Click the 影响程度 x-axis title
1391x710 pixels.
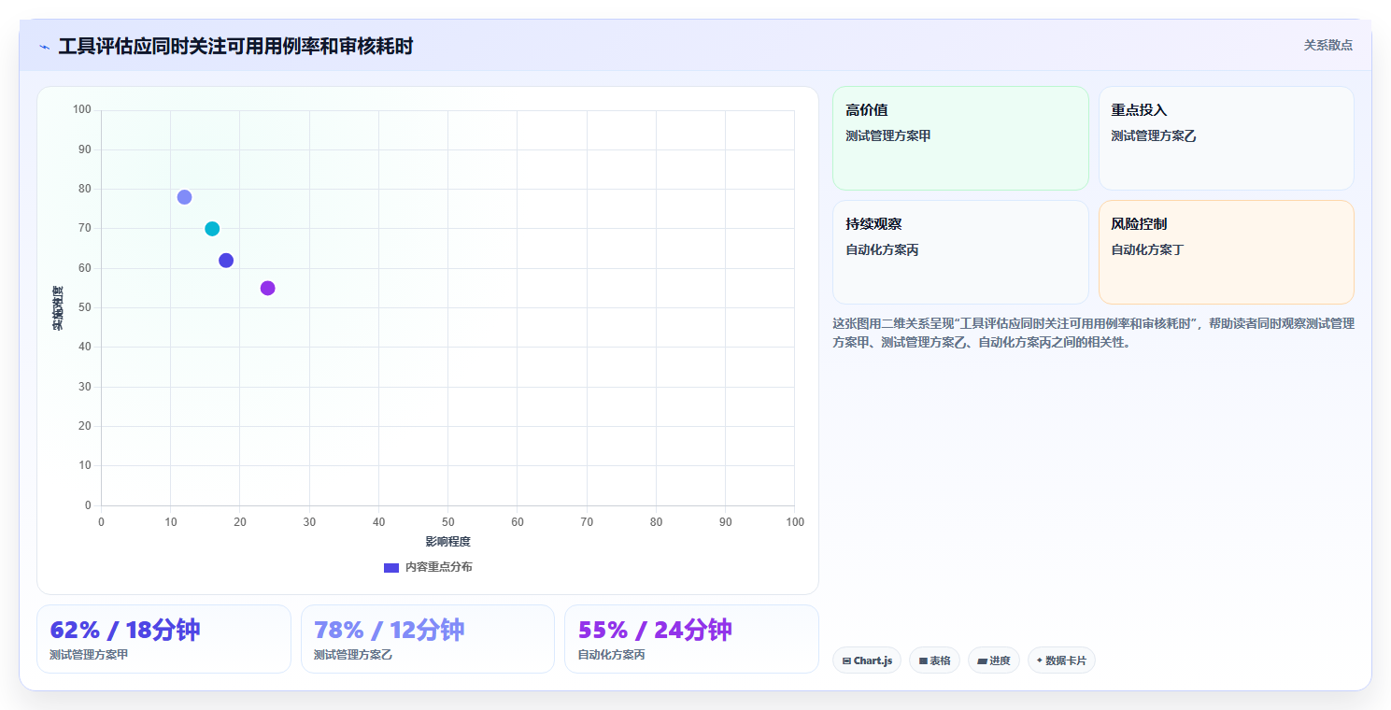447,542
